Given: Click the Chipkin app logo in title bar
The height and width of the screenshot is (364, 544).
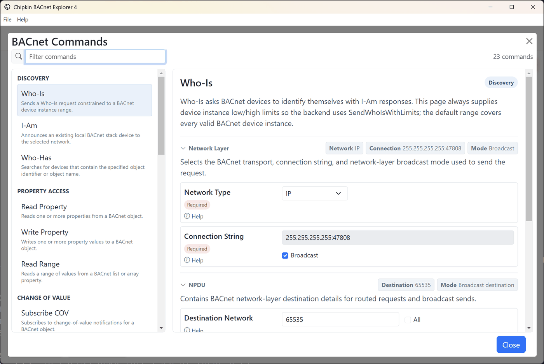Looking at the screenshot, I should pyautogui.click(x=7, y=7).
